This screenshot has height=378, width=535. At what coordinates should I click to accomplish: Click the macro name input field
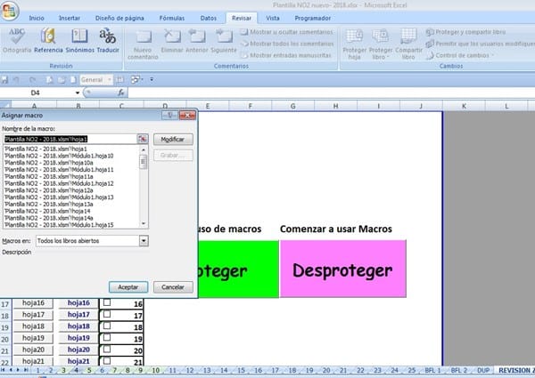tap(70, 139)
